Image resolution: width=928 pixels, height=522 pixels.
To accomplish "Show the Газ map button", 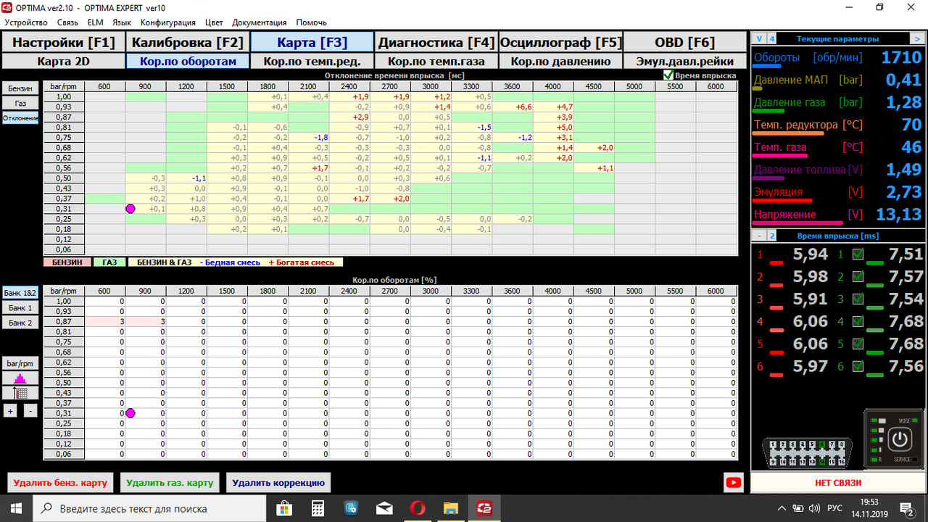I will (x=20, y=104).
